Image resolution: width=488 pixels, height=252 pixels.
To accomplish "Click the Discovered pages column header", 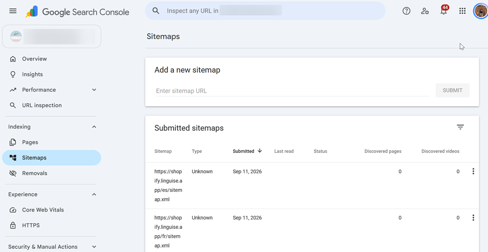I will 383,152.
